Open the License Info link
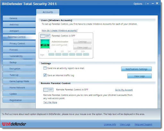 point(110,124)
